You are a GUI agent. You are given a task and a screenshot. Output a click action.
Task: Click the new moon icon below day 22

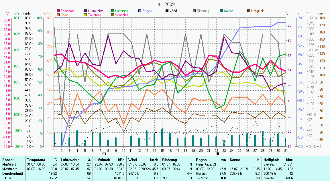click(x=218, y=154)
